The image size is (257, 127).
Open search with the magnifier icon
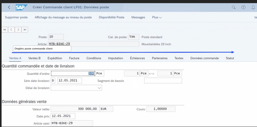click(x=234, y=7)
